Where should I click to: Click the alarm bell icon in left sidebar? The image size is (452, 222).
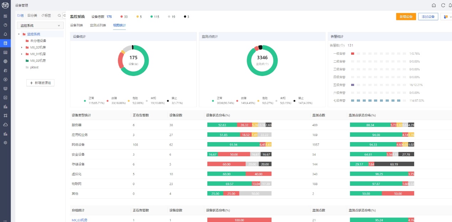click(5, 34)
